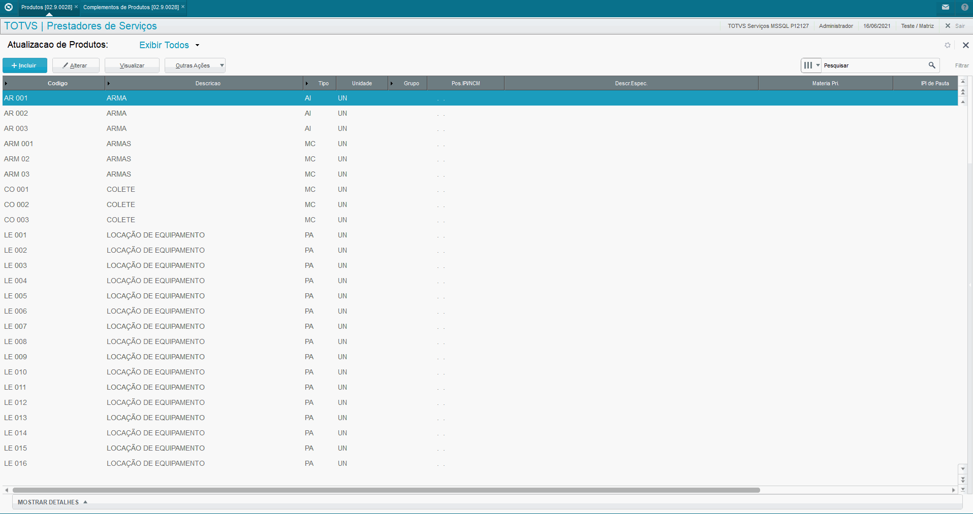Screen dimensions: 973x514
Task: Select row with code AR 003
Action: tap(480, 128)
